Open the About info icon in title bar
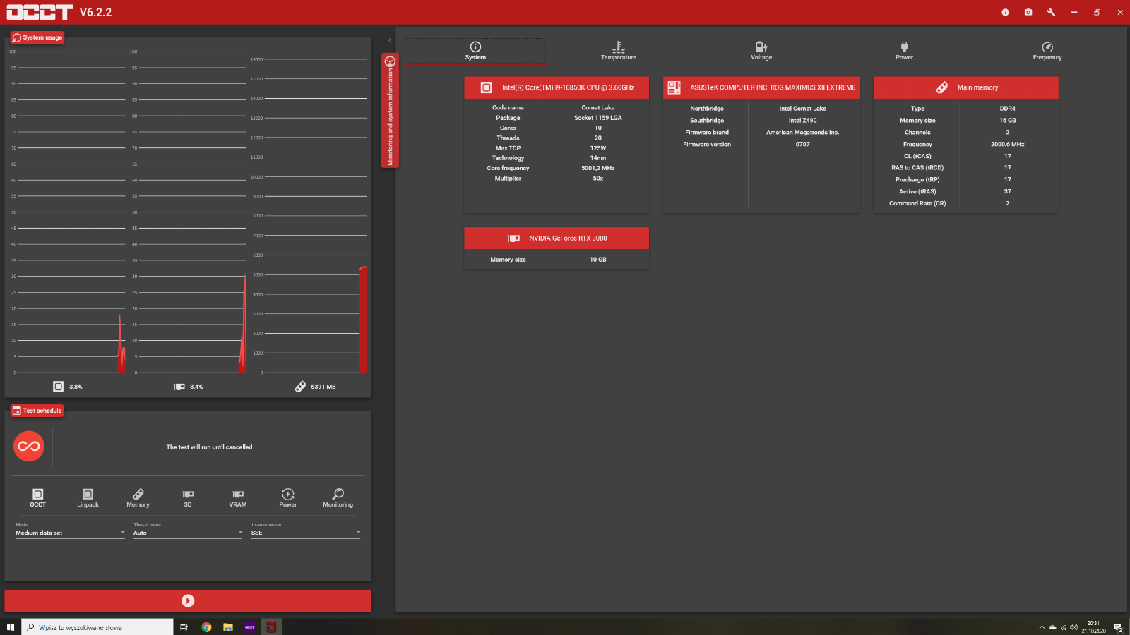 (x=1005, y=12)
